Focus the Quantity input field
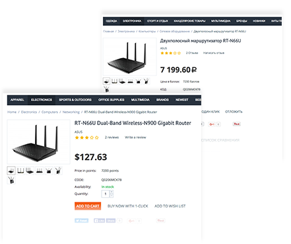Viewport: 291px width, 244px height. [106, 194]
